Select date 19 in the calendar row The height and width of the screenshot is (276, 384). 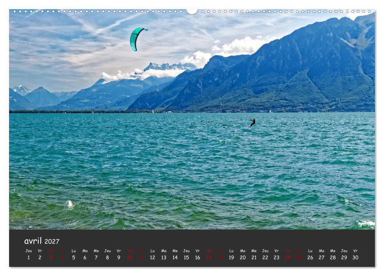pos(231,257)
